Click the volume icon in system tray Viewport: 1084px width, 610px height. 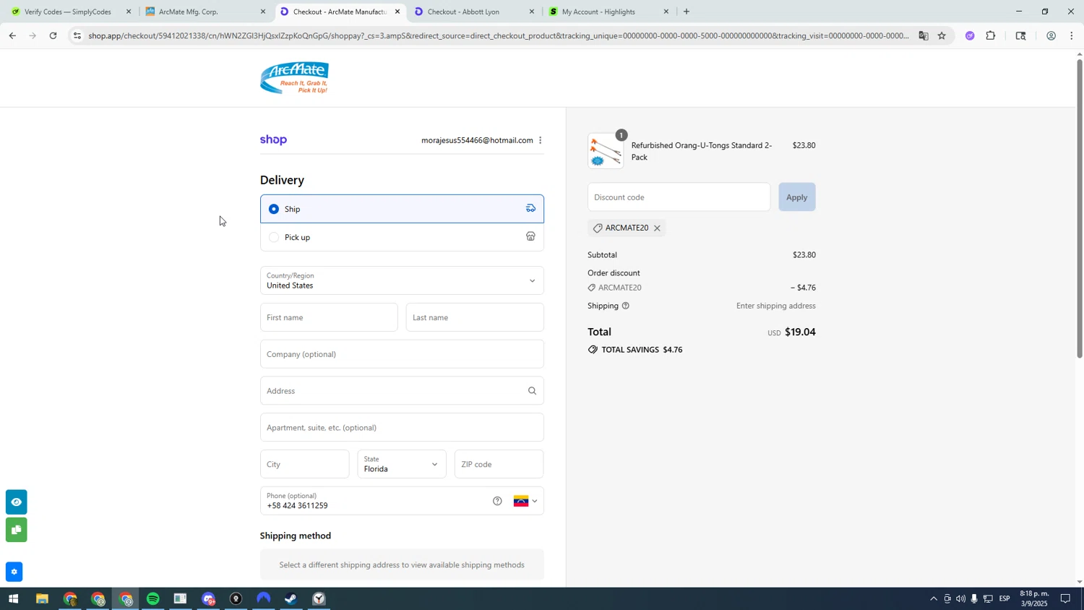[x=960, y=599]
